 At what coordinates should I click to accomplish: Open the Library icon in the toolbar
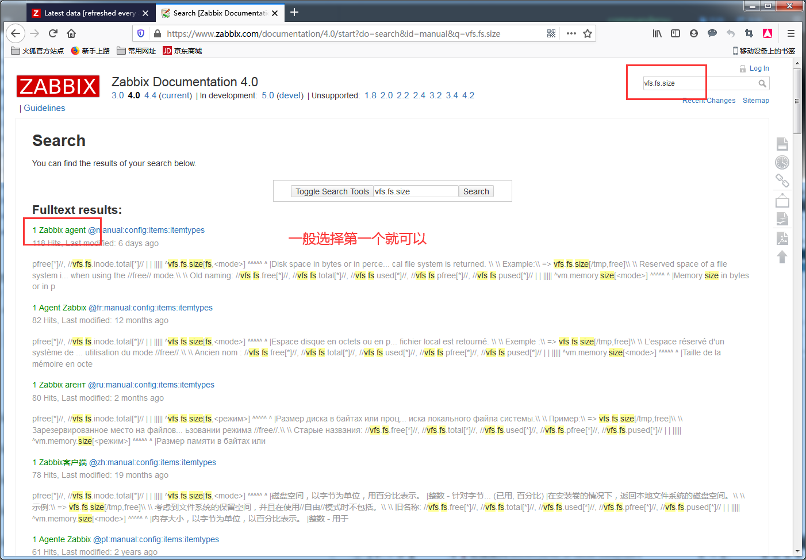click(x=657, y=33)
